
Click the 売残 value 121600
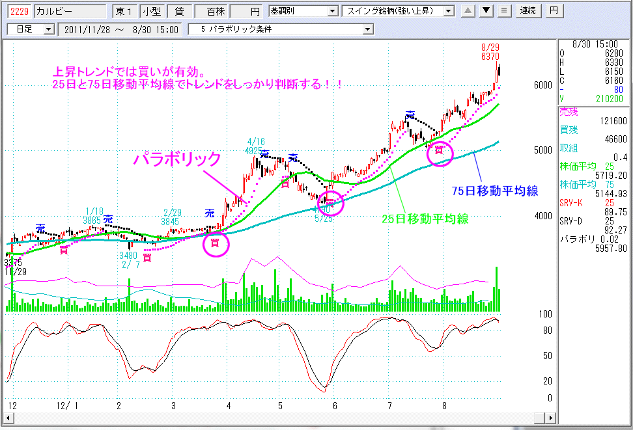click(x=613, y=121)
